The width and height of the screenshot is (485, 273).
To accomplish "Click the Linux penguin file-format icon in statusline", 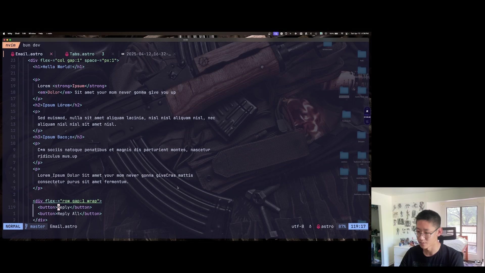I will [310, 226].
